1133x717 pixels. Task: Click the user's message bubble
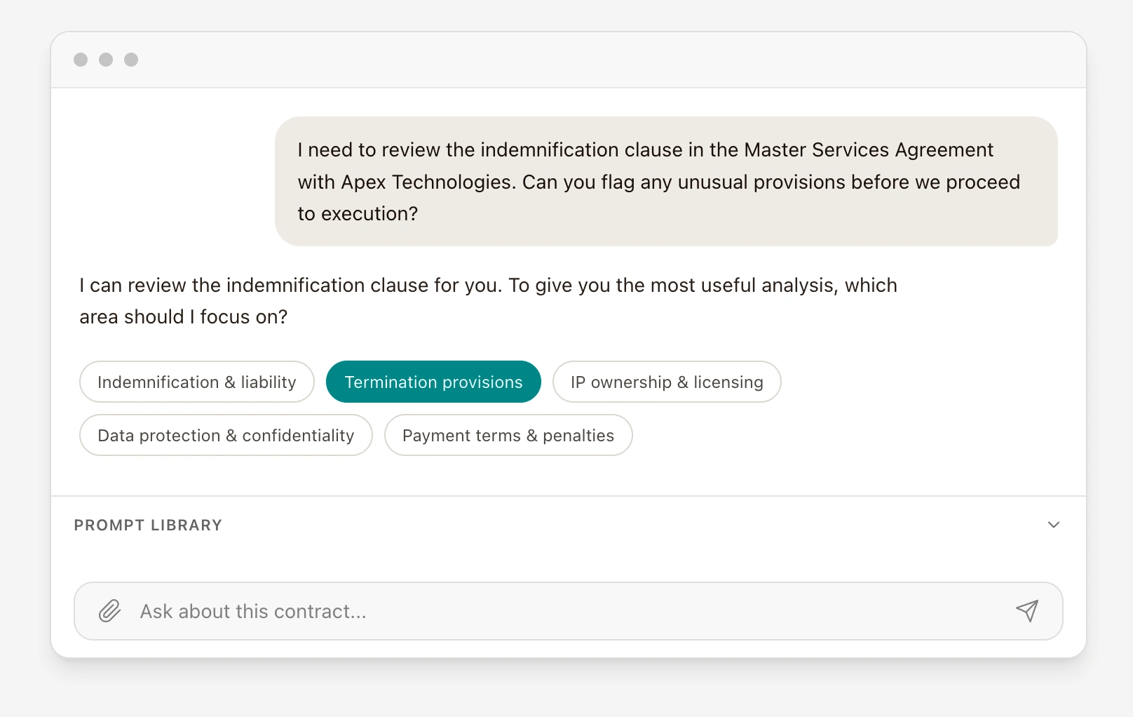click(x=665, y=181)
